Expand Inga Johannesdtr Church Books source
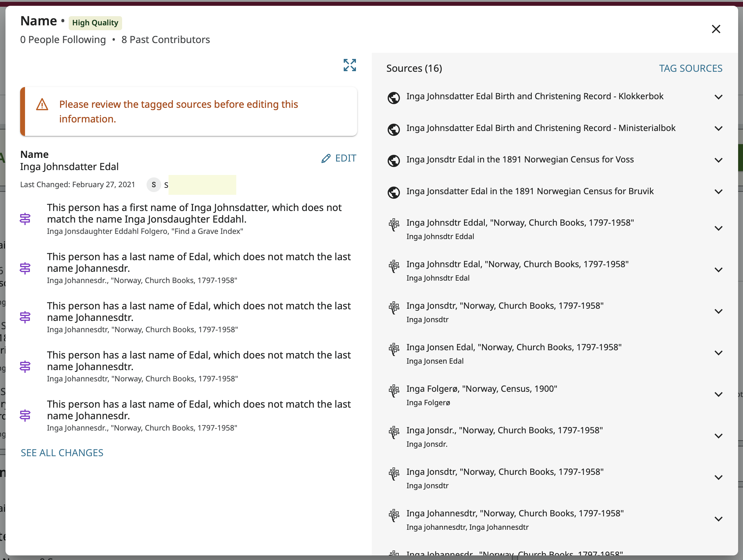 (718, 519)
